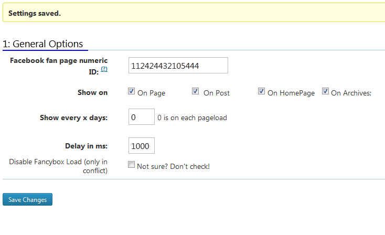Image resolution: width=385 pixels, height=235 pixels.
Task: Click the Facebook fan page numeric ID field
Action: pyautogui.click(x=178, y=66)
